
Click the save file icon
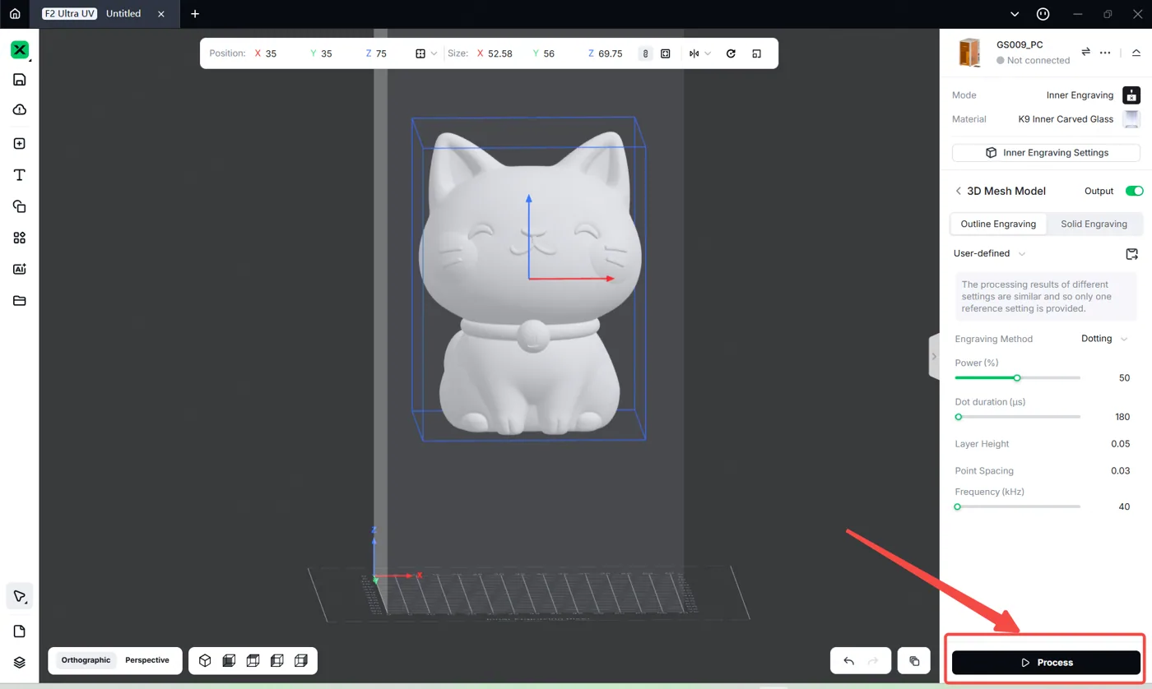[20, 80]
